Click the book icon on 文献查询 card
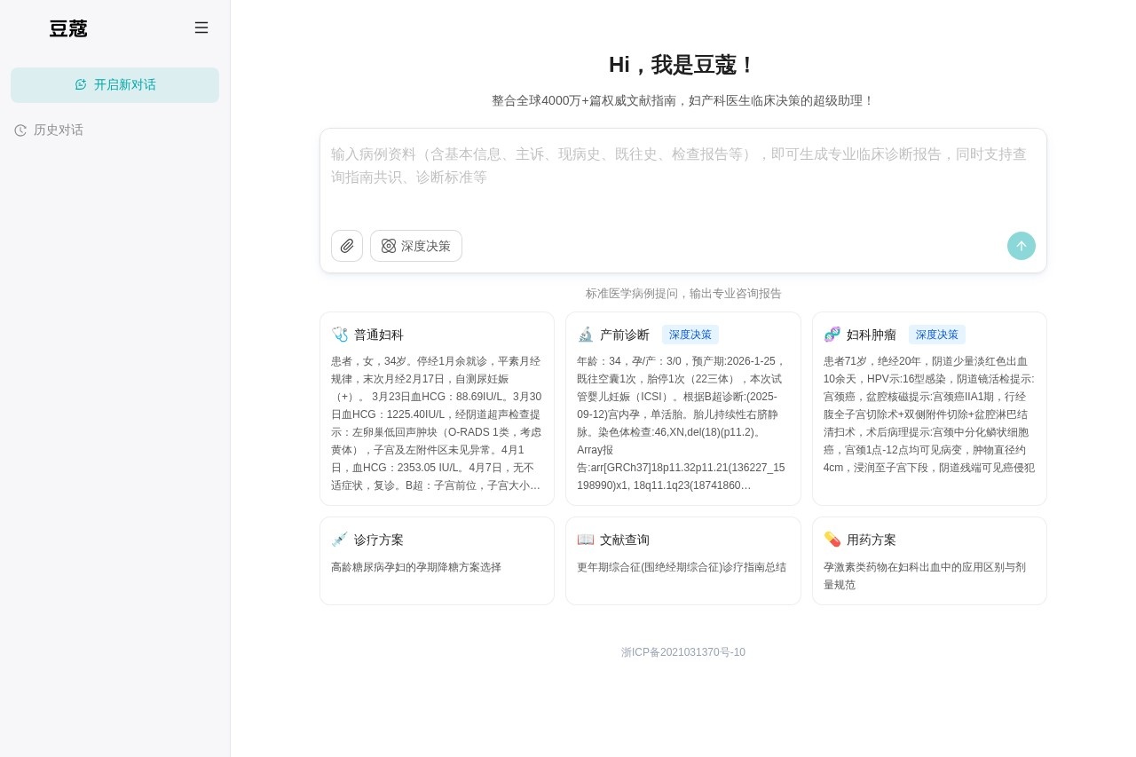Viewport: 1136px width, 757px height. coord(586,539)
